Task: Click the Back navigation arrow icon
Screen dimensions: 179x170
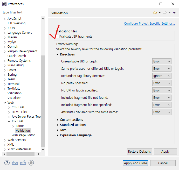Action: (155, 13)
